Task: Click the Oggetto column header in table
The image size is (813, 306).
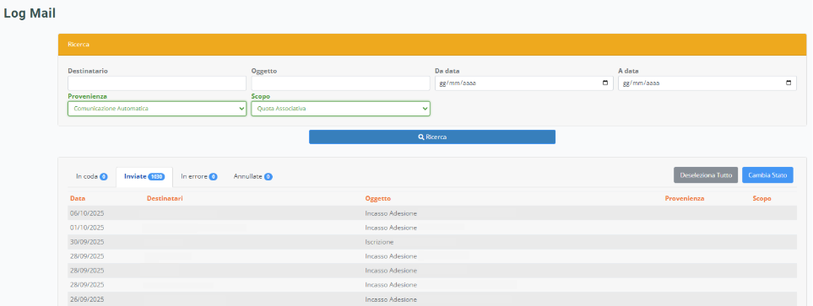Action: (378, 198)
